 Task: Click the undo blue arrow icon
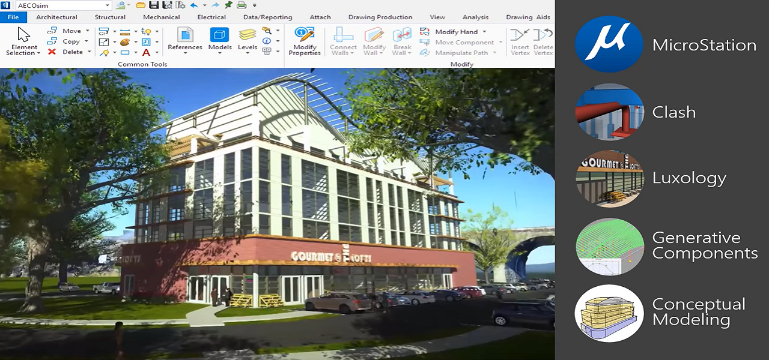coord(193,5)
